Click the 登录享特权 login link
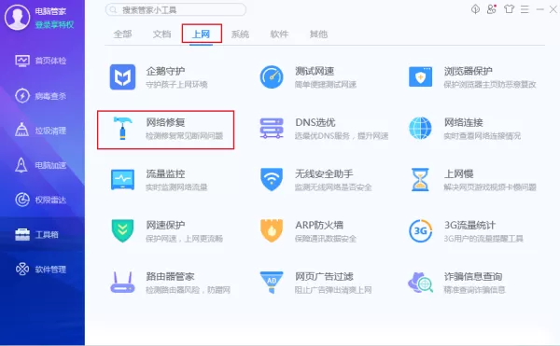The image size is (560, 346). point(55,24)
